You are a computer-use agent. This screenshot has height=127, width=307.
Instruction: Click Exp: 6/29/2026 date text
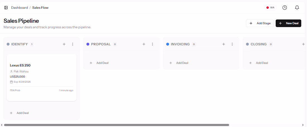22,82
